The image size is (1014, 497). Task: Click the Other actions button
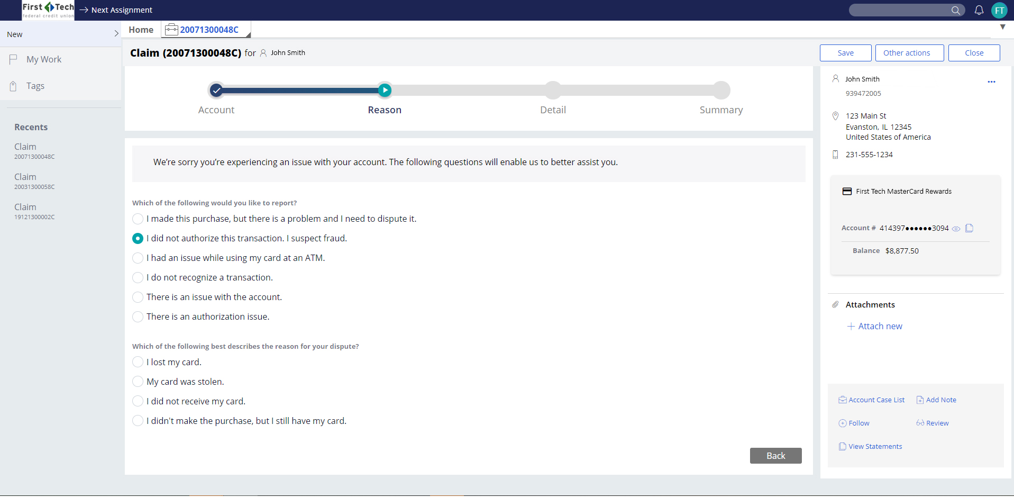click(909, 52)
